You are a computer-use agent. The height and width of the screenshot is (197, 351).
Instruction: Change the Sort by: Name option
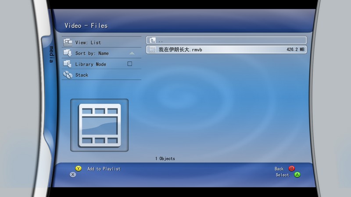(x=92, y=53)
